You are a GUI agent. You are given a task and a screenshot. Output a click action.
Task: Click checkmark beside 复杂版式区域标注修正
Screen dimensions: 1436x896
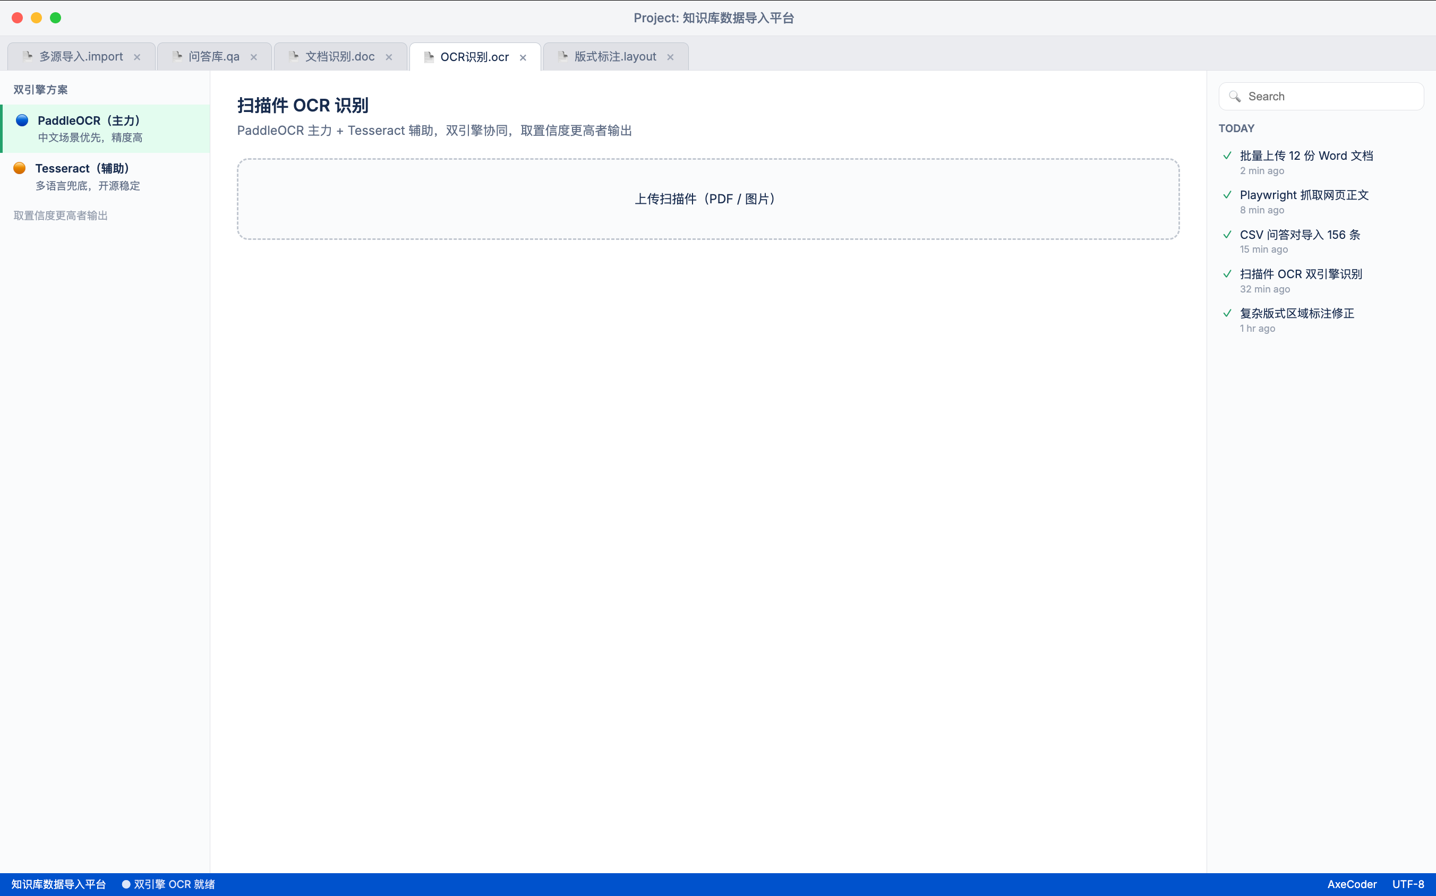(x=1227, y=313)
